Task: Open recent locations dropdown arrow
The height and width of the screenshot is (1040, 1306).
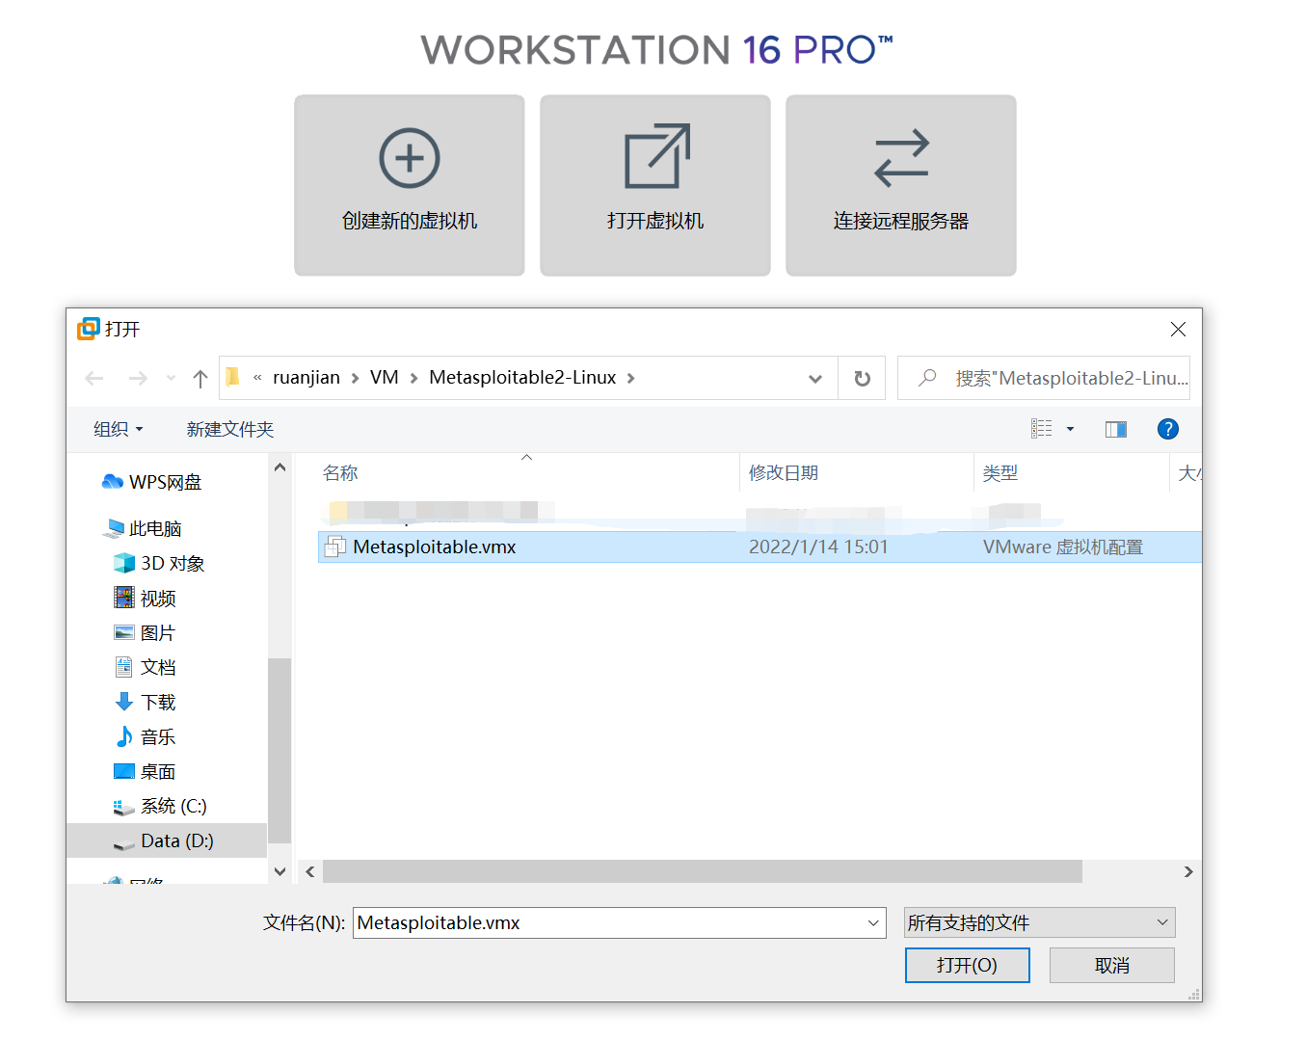Action: click(171, 378)
